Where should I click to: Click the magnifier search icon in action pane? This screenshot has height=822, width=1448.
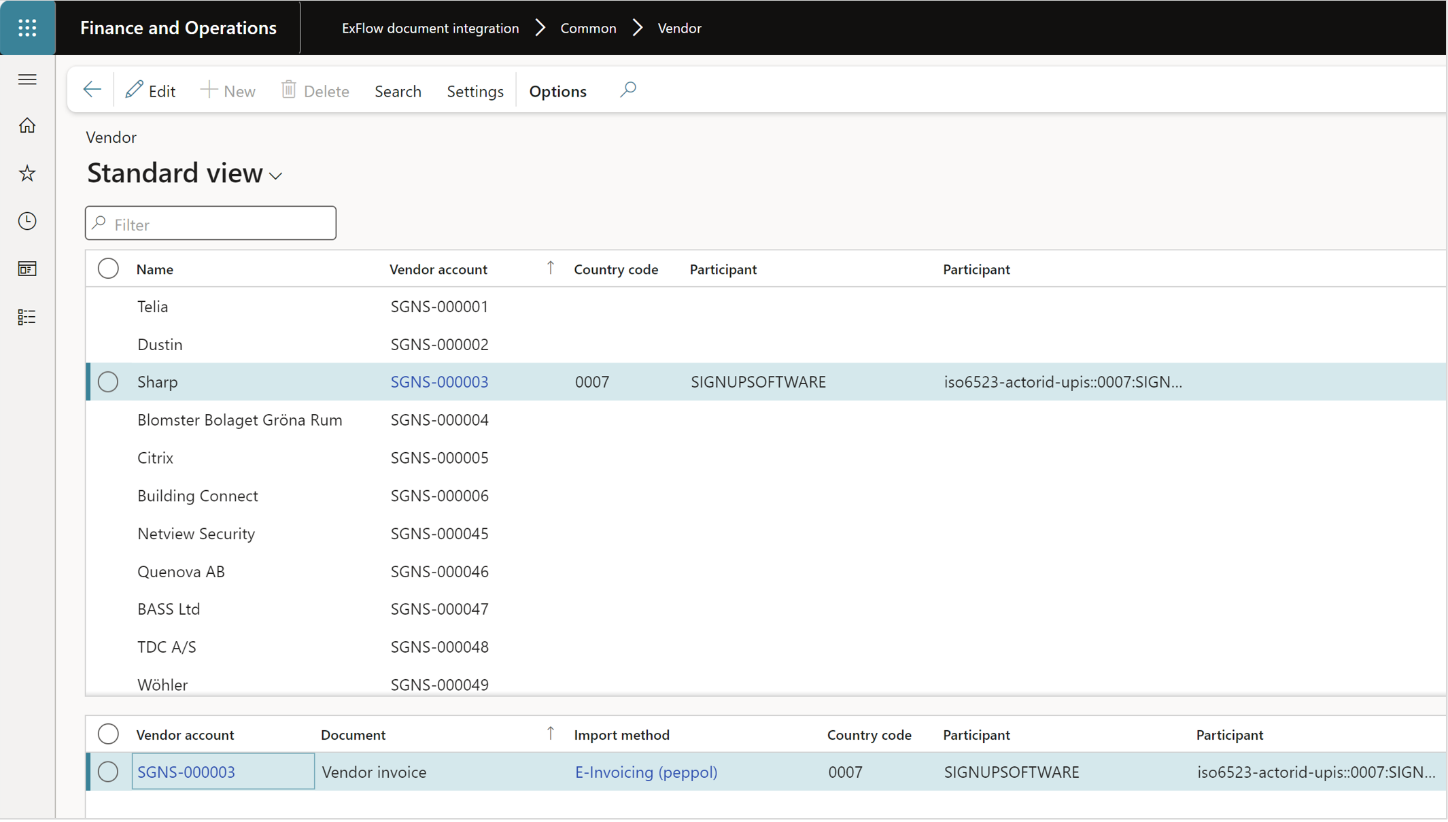[x=628, y=90]
